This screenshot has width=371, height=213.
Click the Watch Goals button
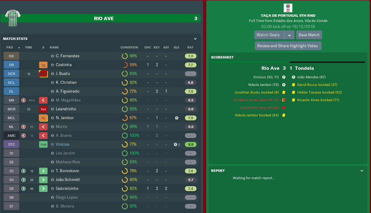point(268,35)
